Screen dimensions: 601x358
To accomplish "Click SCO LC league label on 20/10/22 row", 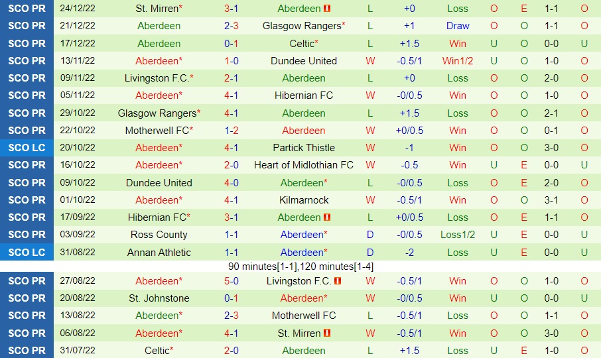I will click(27, 148).
